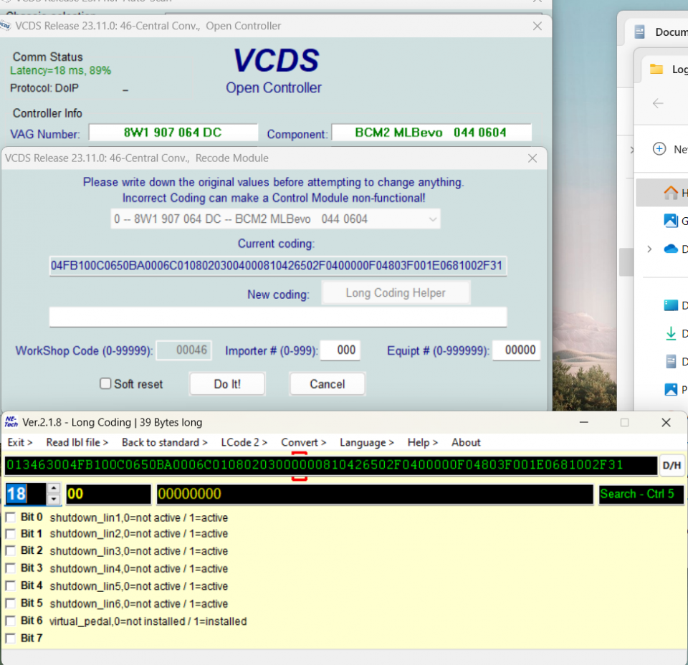The height and width of the screenshot is (665, 688).
Task: Check Bit 0 shutdown_lin1 checkbox
Action: (x=10, y=517)
